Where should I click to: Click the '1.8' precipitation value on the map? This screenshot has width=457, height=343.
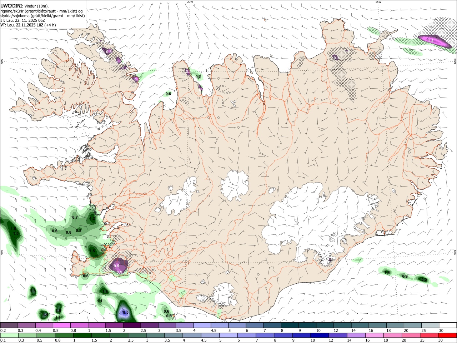click(105, 292)
